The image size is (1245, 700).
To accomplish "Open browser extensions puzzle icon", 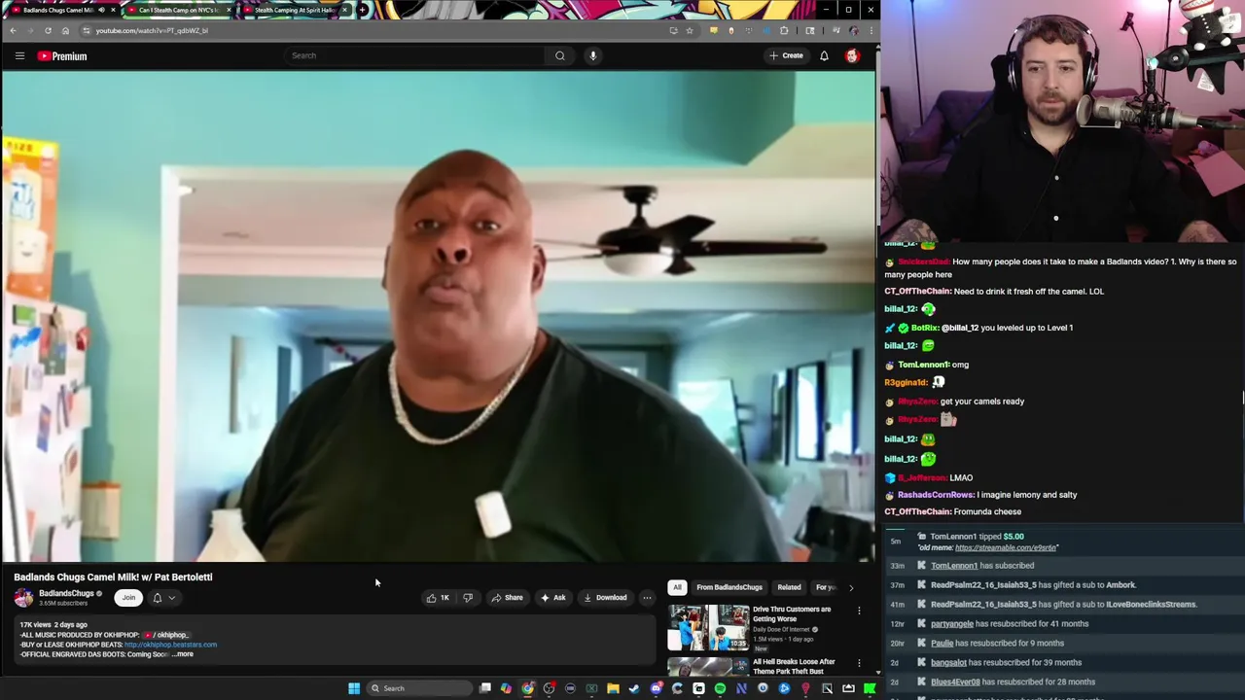I will 784,30.
